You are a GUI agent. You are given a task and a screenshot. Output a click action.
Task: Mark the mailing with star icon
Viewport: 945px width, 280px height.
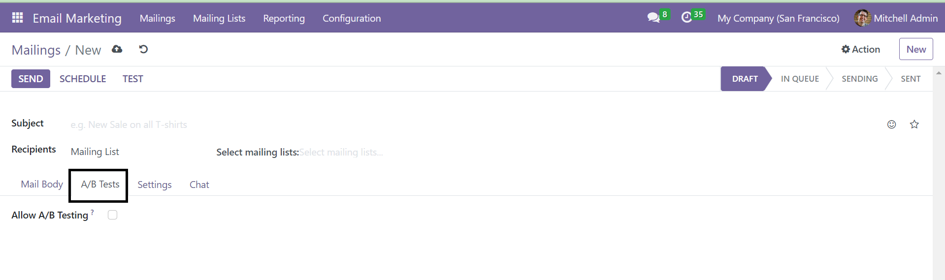point(914,124)
